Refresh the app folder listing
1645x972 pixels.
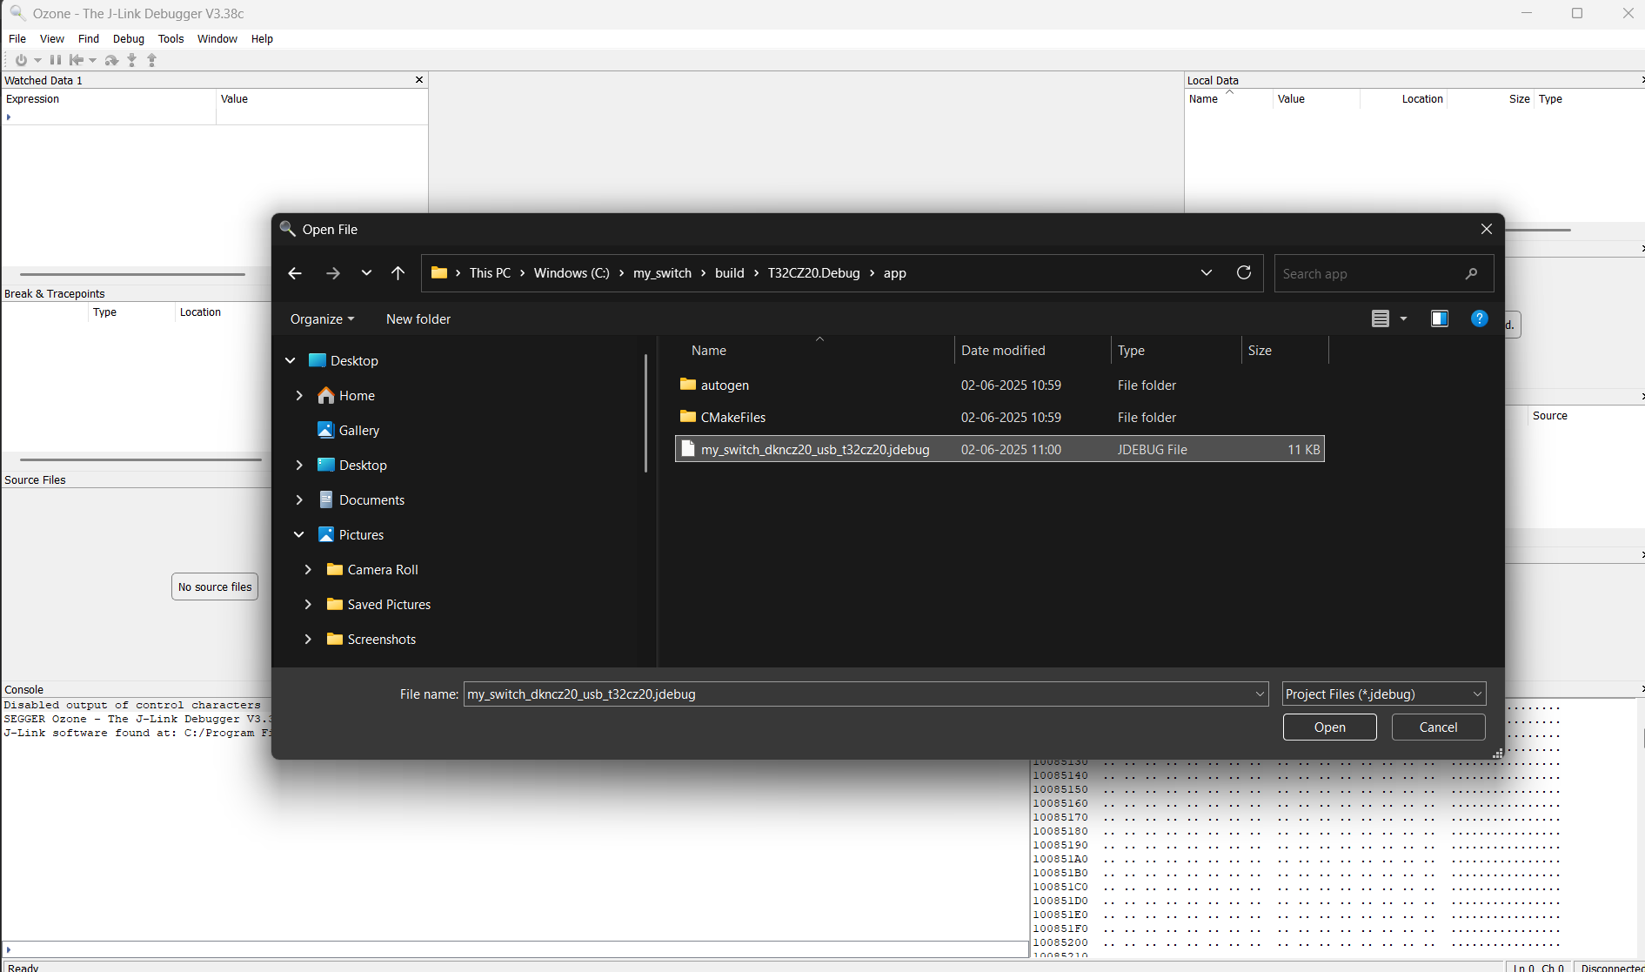coord(1244,272)
